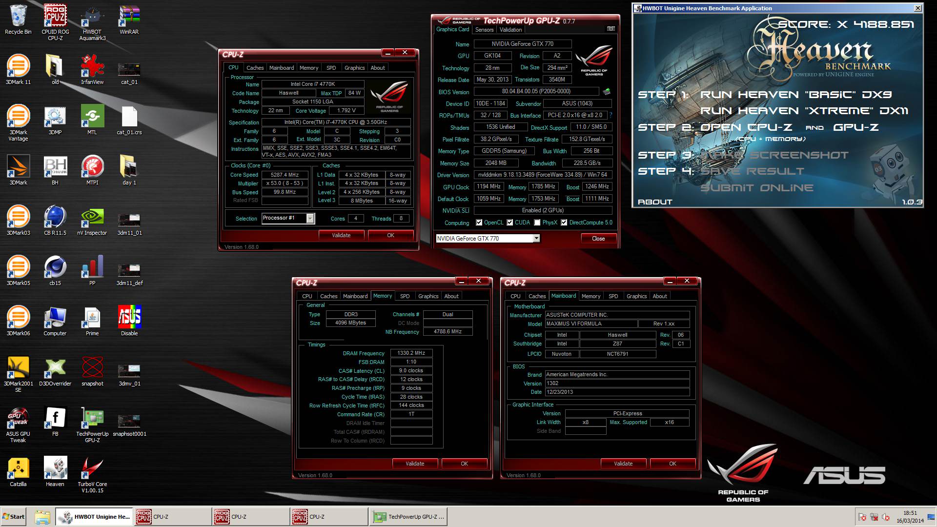937x527 pixels.
Task: Click the GPU-Z BIOS Version field
Action: (x=536, y=91)
